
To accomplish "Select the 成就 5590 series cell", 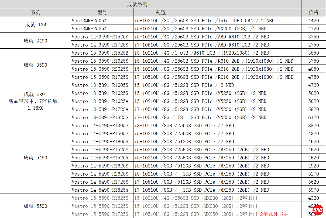I will 35,206.
